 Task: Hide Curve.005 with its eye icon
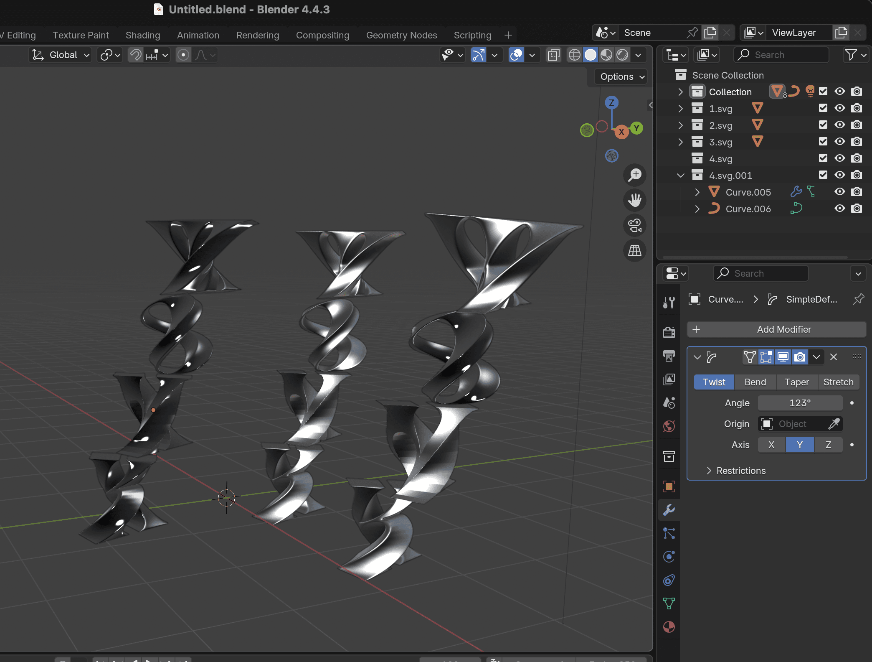(x=839, y=192)
